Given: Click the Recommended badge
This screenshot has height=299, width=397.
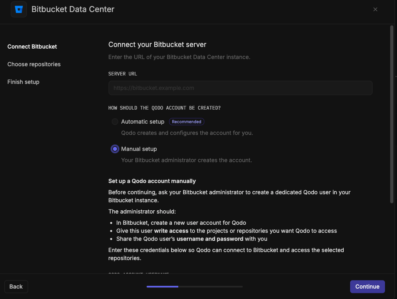Looking at the screenshot, I should click(x=187, y=122).
